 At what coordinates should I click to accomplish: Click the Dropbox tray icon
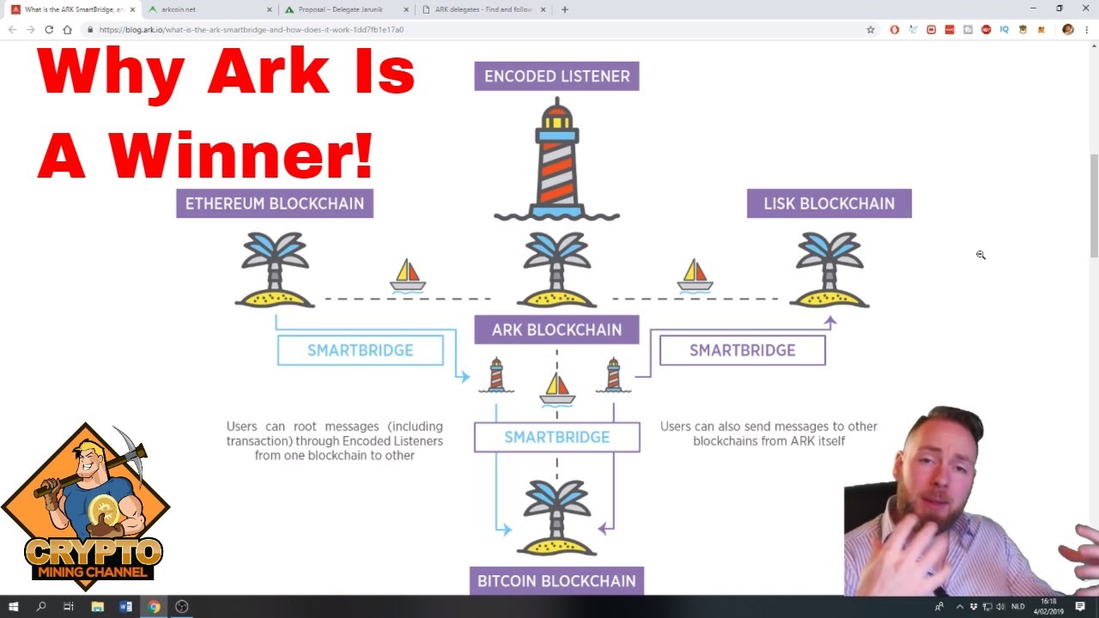tap(974, 606)
